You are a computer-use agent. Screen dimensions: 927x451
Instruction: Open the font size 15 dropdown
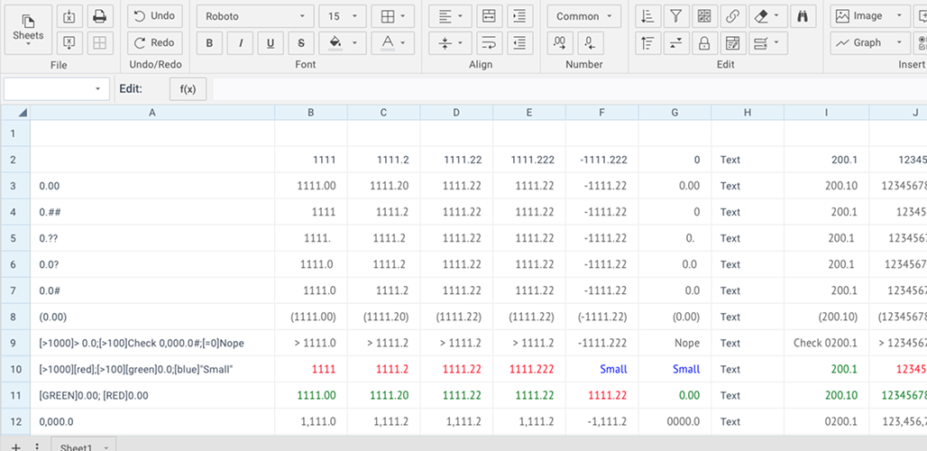[x=343, y=16]
